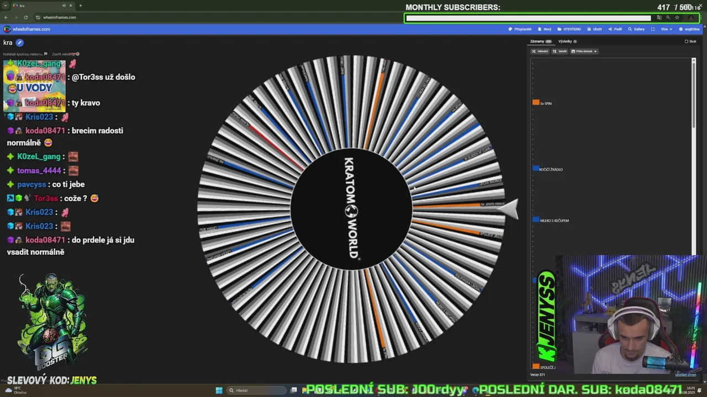707x397 pixels.
Task: Open site information icon in address bar
Action: coord(38,17)
